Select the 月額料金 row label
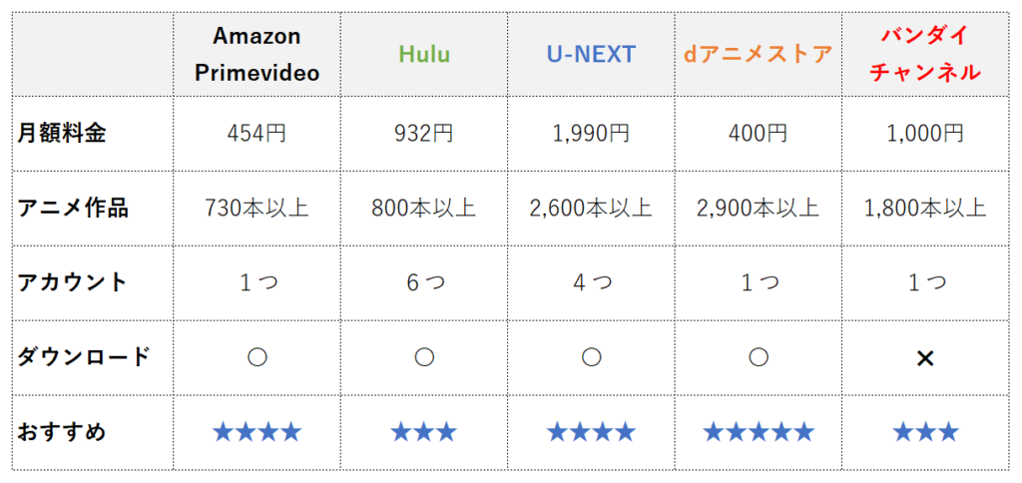The height and width of the screenshot is (483, 1022). point(62,134)
